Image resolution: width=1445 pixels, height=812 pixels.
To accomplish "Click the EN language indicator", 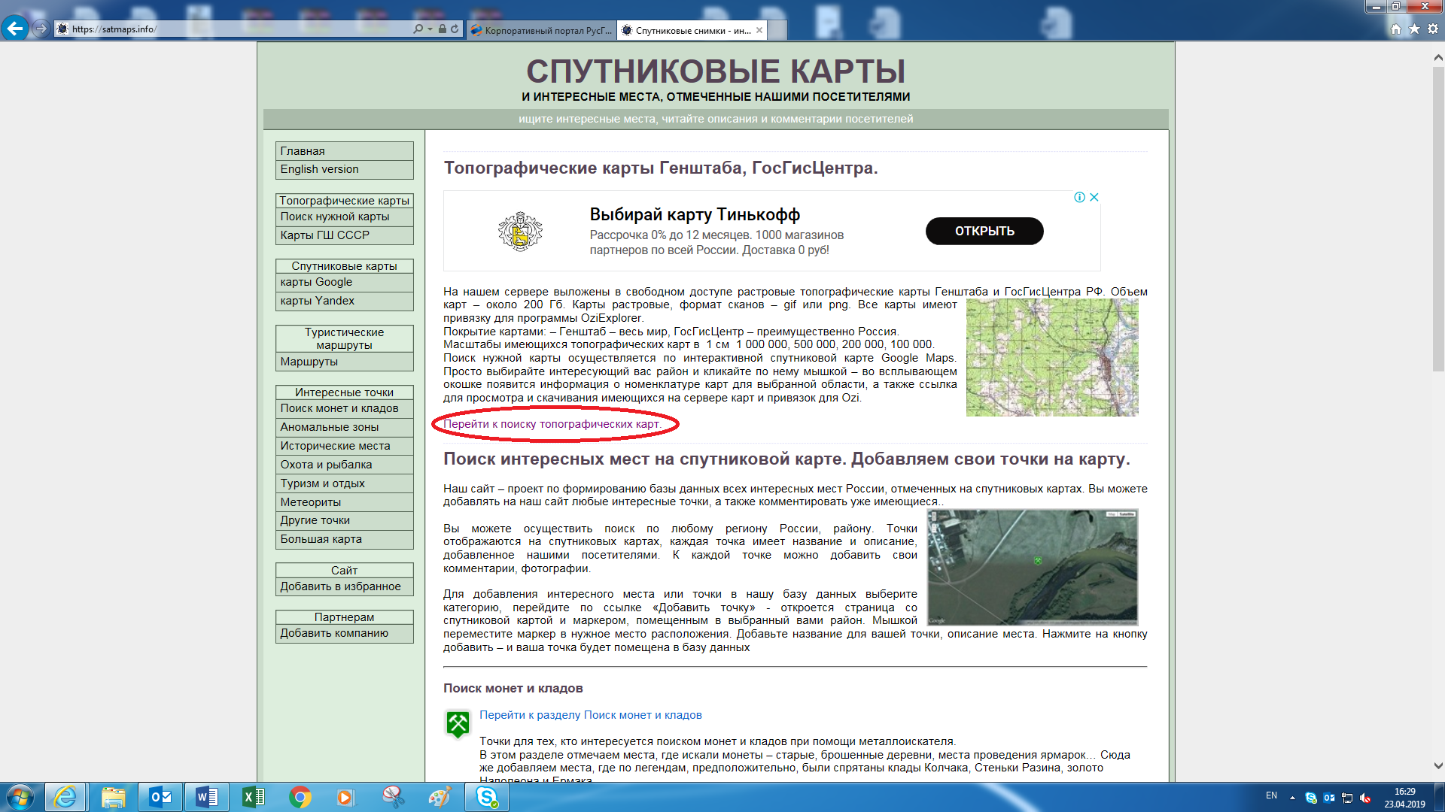I will (1271, 795).
